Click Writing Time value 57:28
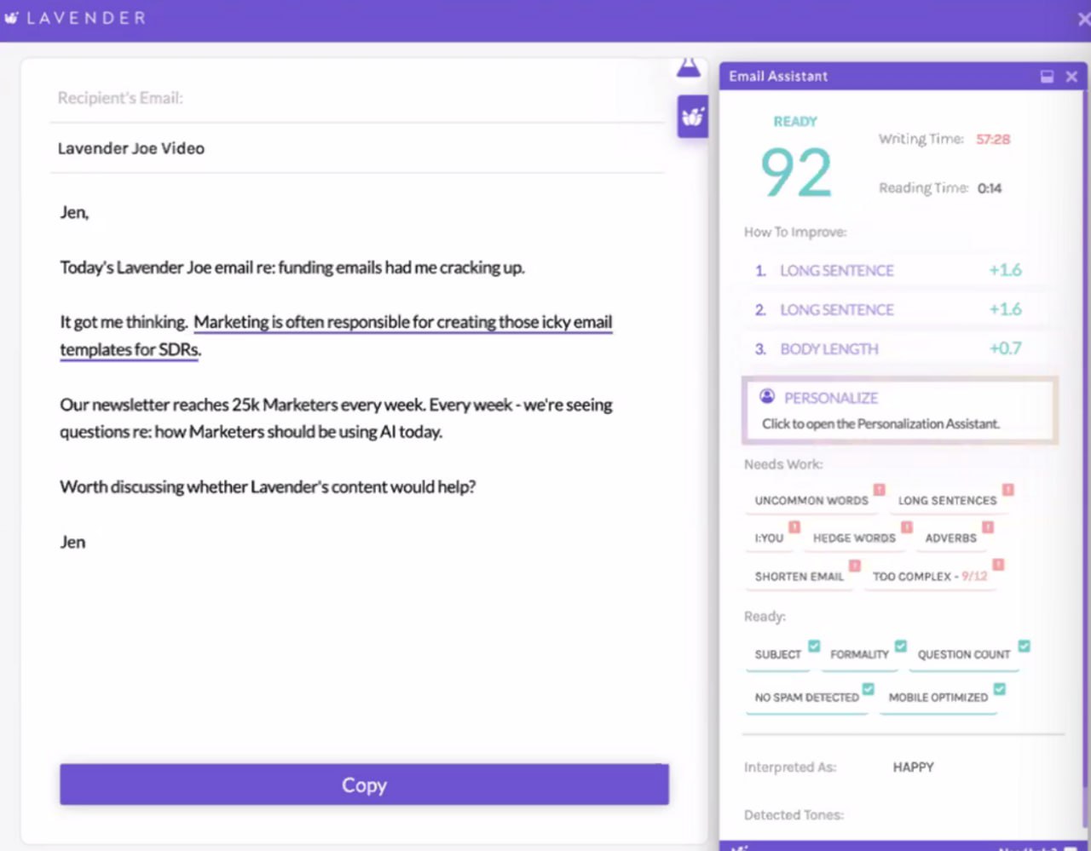This screenshot has width=1091, height=851. [993, 140]
